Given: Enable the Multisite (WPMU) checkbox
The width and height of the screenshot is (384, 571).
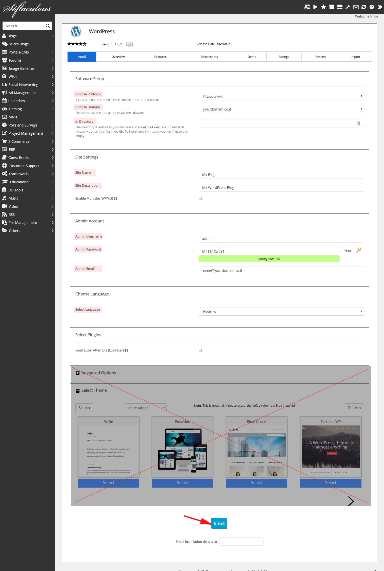Looking at the screenshot, I should pos(200,199).
